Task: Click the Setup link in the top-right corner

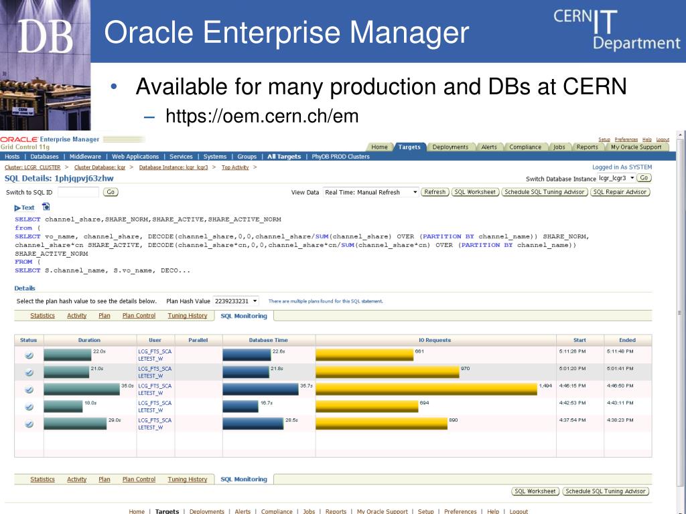Action: [604, 139]
